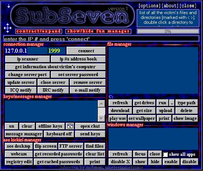203x171 pixels.
Task: Click the IP address field 127.0.0.1
Action: click(26, 50)
